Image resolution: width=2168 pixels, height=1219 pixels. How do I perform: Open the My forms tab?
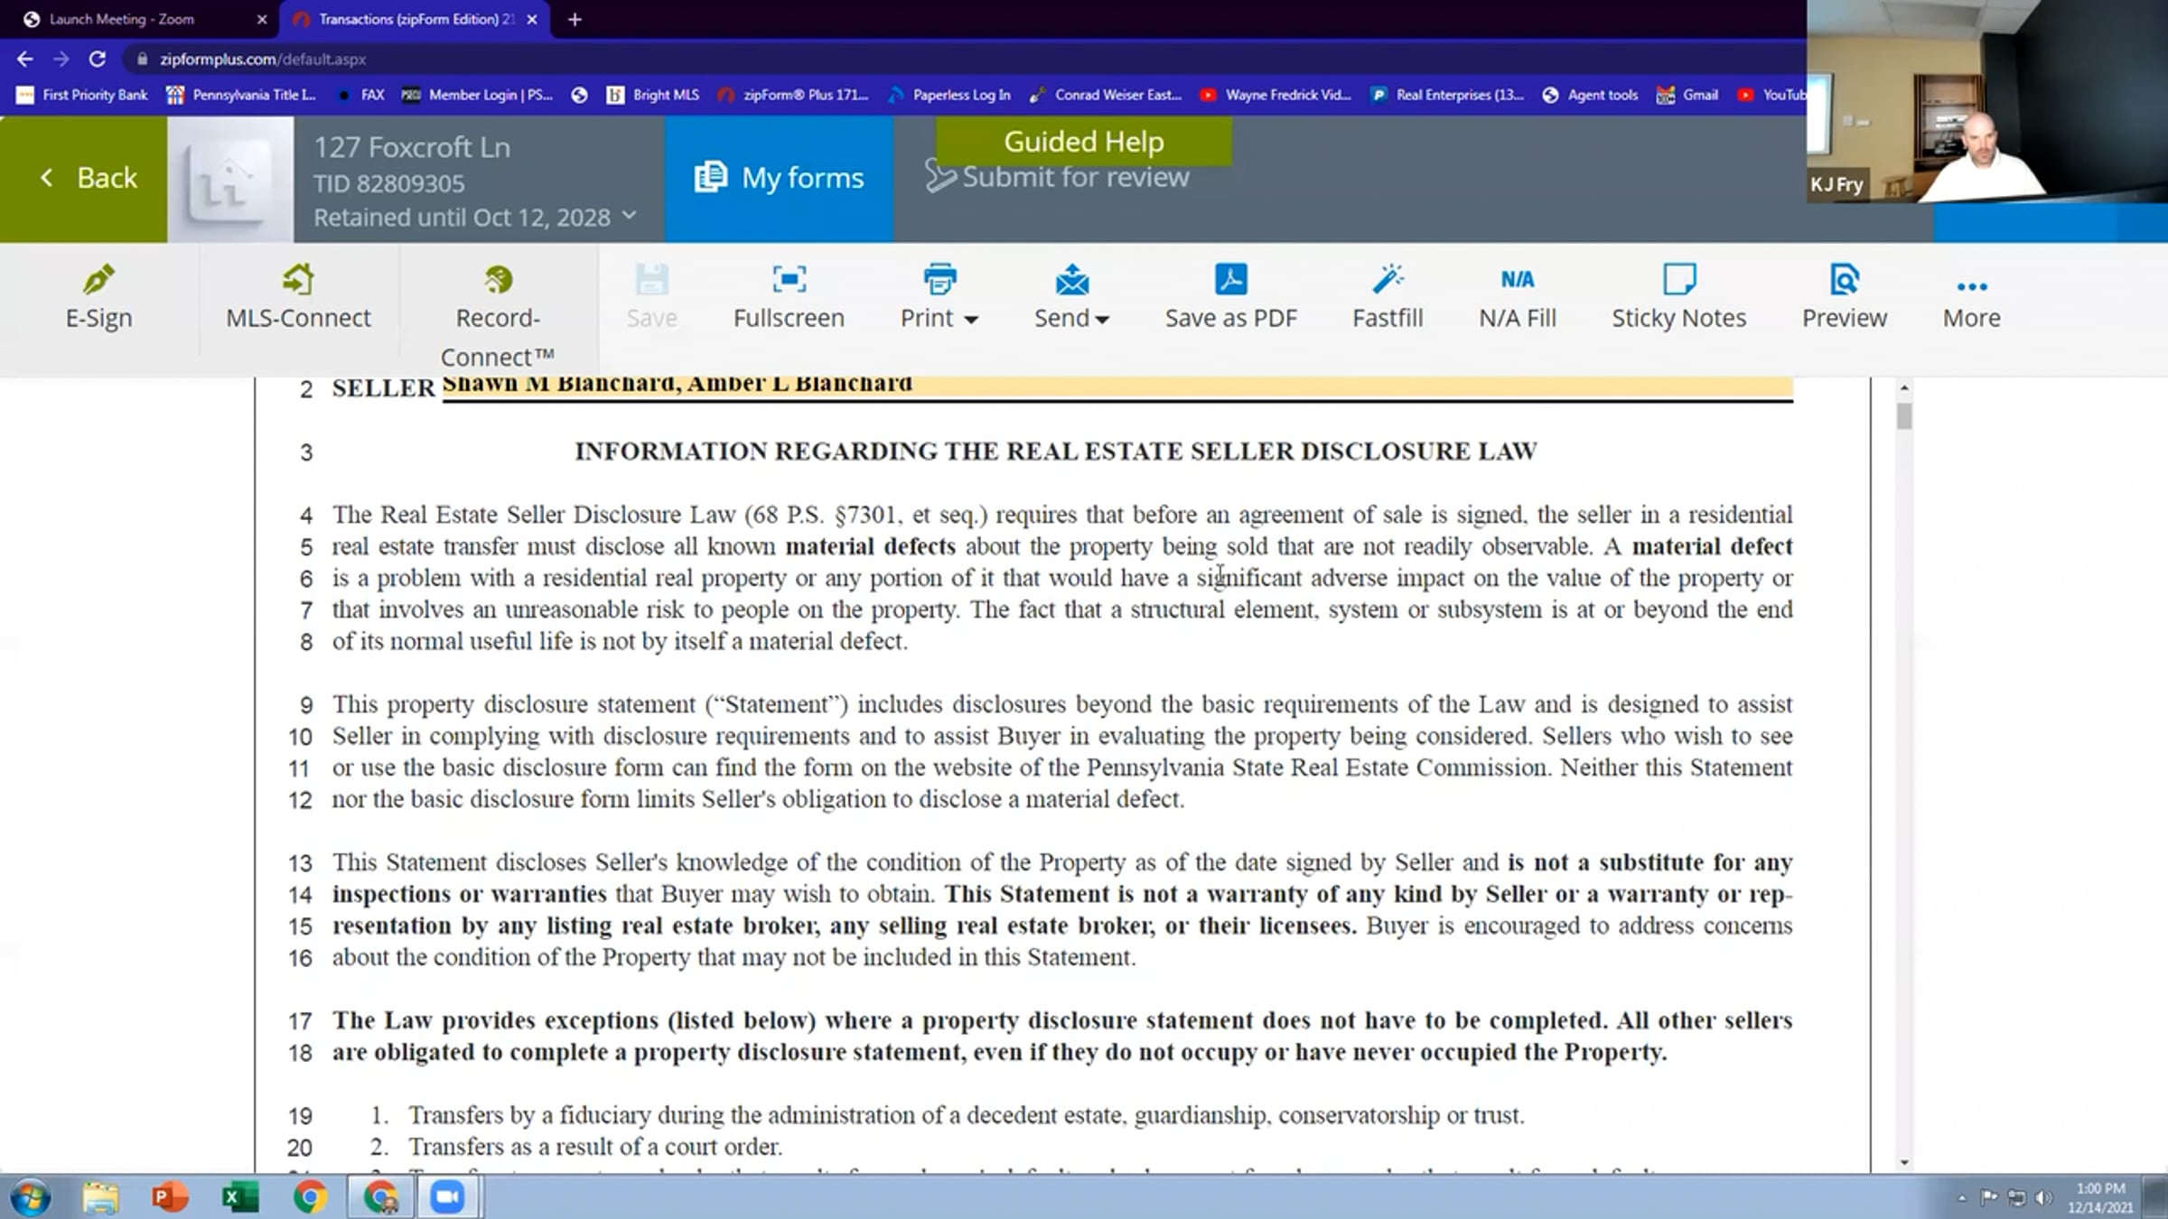(x=779, y=178)
